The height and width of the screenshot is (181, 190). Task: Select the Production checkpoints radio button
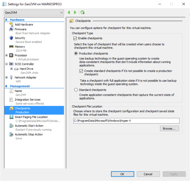click(76, 53)
